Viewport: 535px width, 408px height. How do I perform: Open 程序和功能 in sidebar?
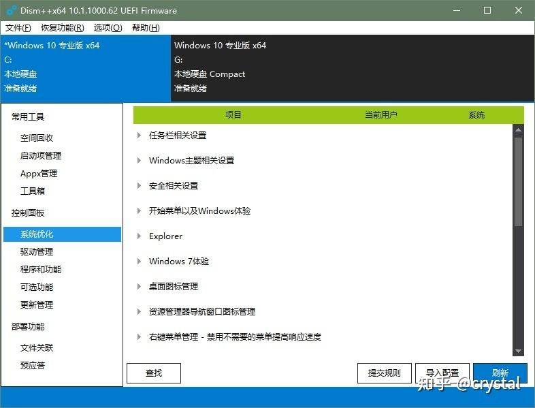(x=41, y=269)
